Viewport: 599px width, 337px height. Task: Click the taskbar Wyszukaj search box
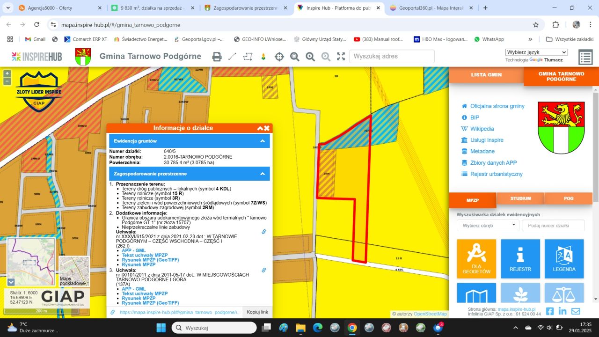tap(214, 328)
